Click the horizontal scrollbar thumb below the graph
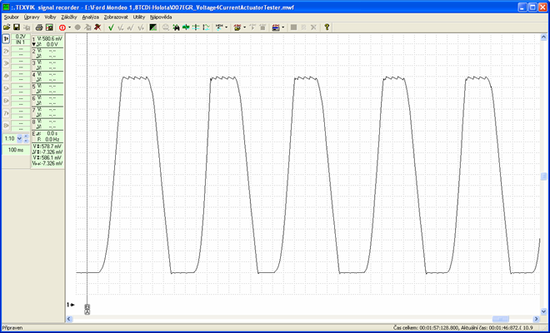The image size is (550, 333). tap(500, 318)
